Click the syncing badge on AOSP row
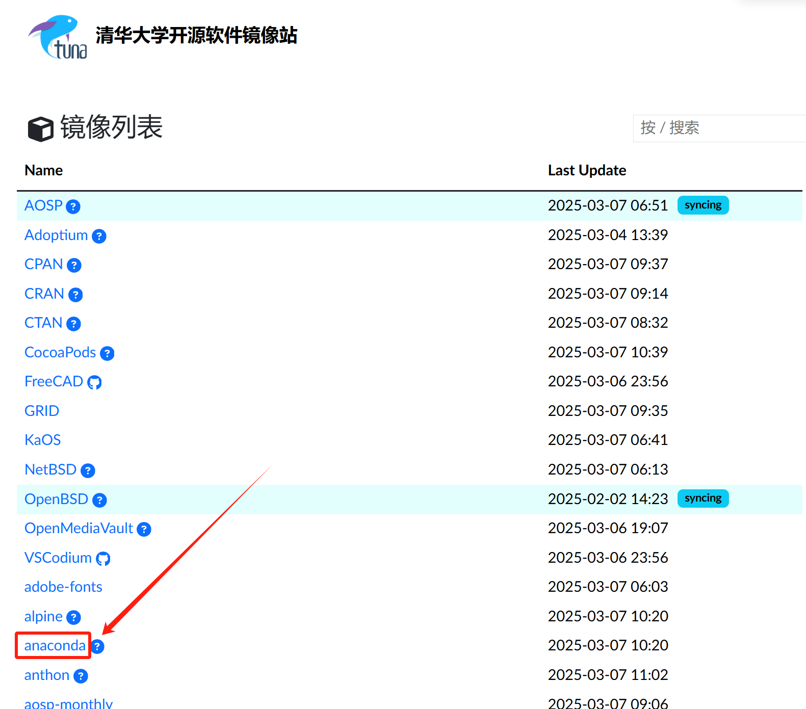Screen dimensions: 806x709 click(703, 205)
